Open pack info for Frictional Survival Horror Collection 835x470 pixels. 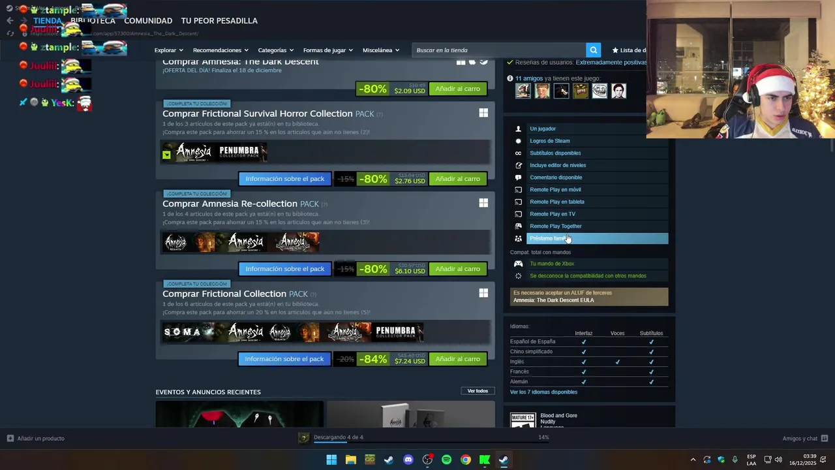tap(285, 179)
